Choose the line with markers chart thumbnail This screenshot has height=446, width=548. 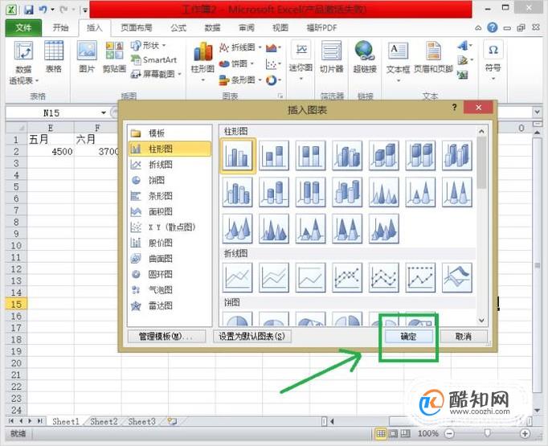347,277
